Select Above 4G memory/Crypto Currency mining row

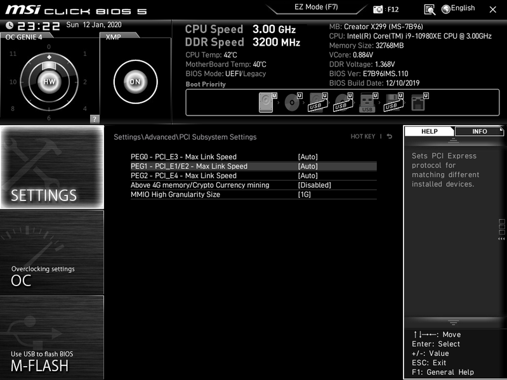tap(254, 185)
